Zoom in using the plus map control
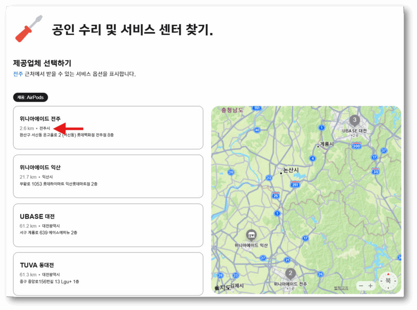The image size is (417, 310). 371,286
